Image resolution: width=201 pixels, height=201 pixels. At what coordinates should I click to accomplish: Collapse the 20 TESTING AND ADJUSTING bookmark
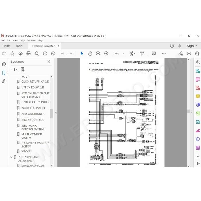pos(11,157)
